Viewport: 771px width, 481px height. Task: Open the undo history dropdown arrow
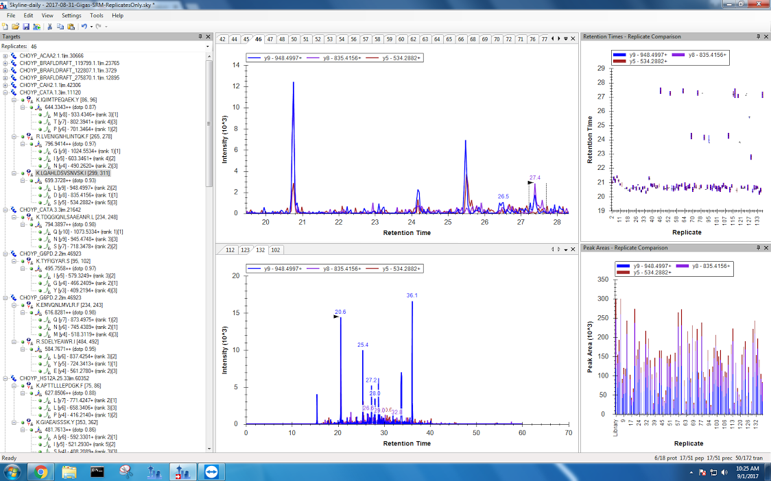click(91, 26)
